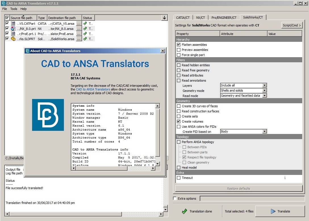The width and height of the screenshot is (309, 221).
Task: Click the BETA CAE logo in About dialog
Action: click(48, 115)
